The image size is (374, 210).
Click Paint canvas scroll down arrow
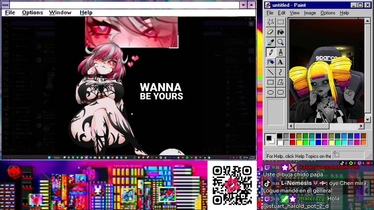click(x=368, y=120)
